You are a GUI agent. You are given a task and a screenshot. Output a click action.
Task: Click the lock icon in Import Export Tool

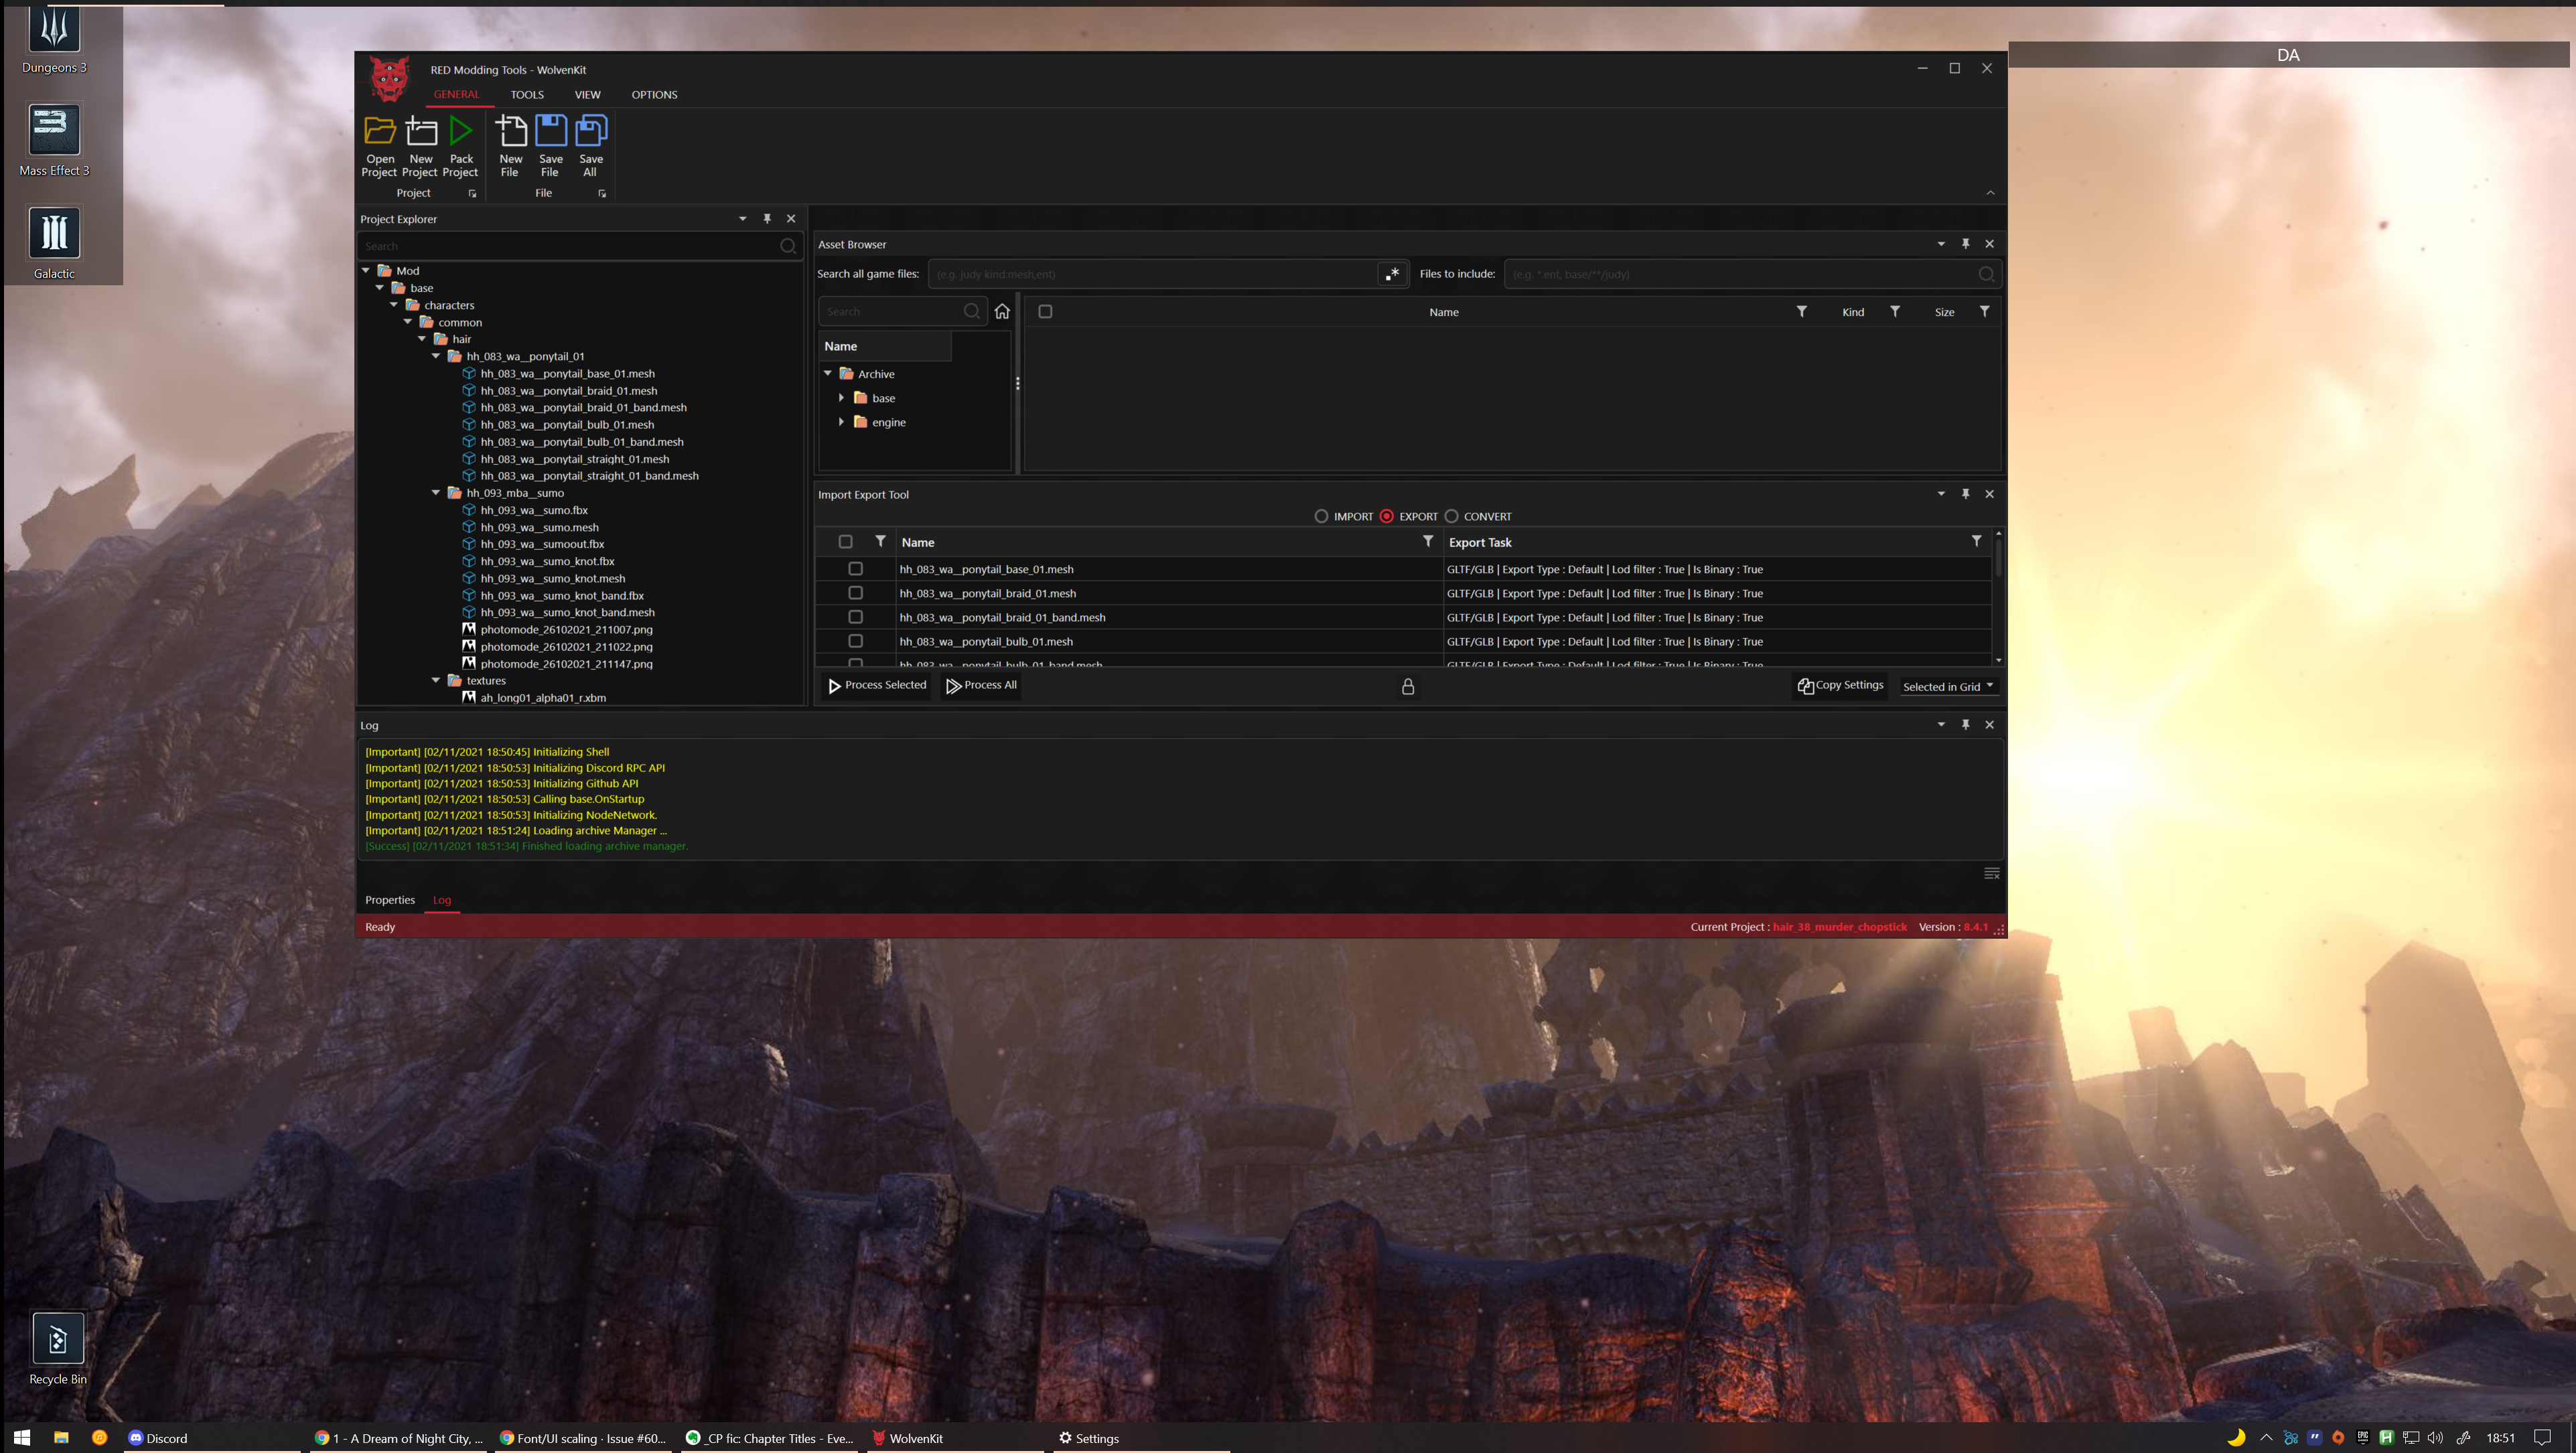[x=1408, y=686]
